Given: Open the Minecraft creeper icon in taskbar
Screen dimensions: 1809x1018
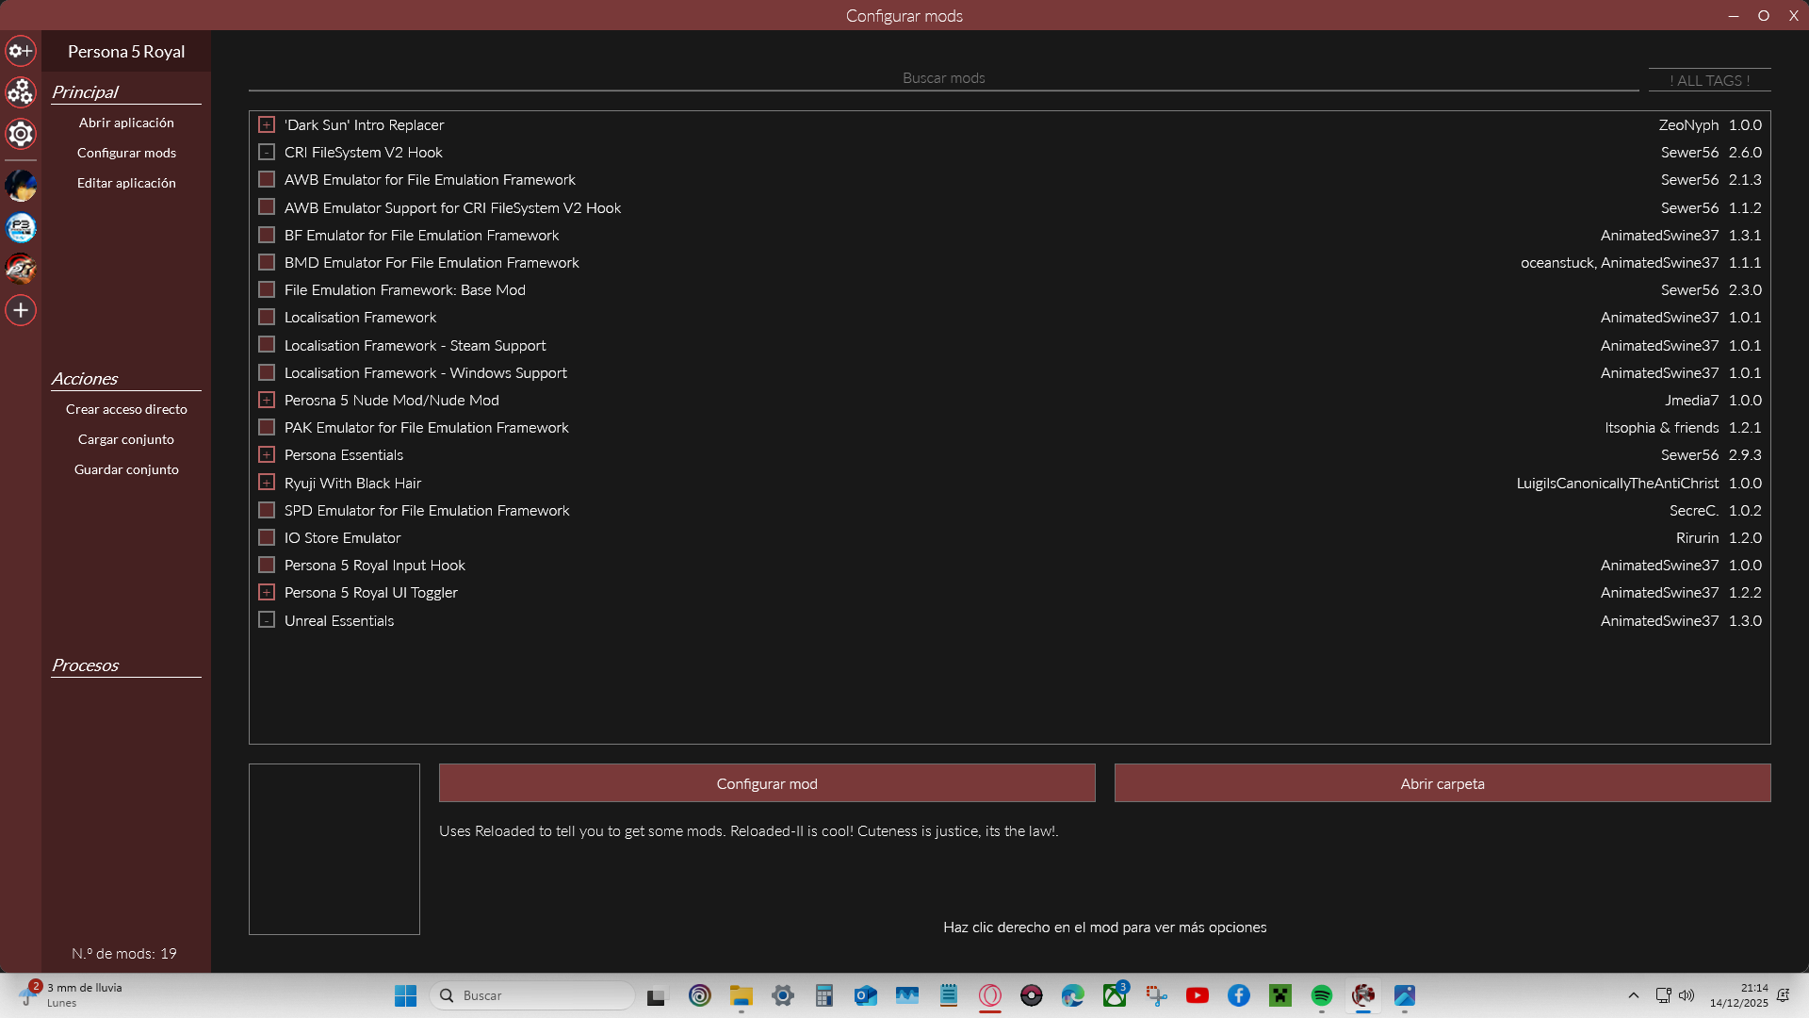Looking at the screenshot, I should point(1280,995).
